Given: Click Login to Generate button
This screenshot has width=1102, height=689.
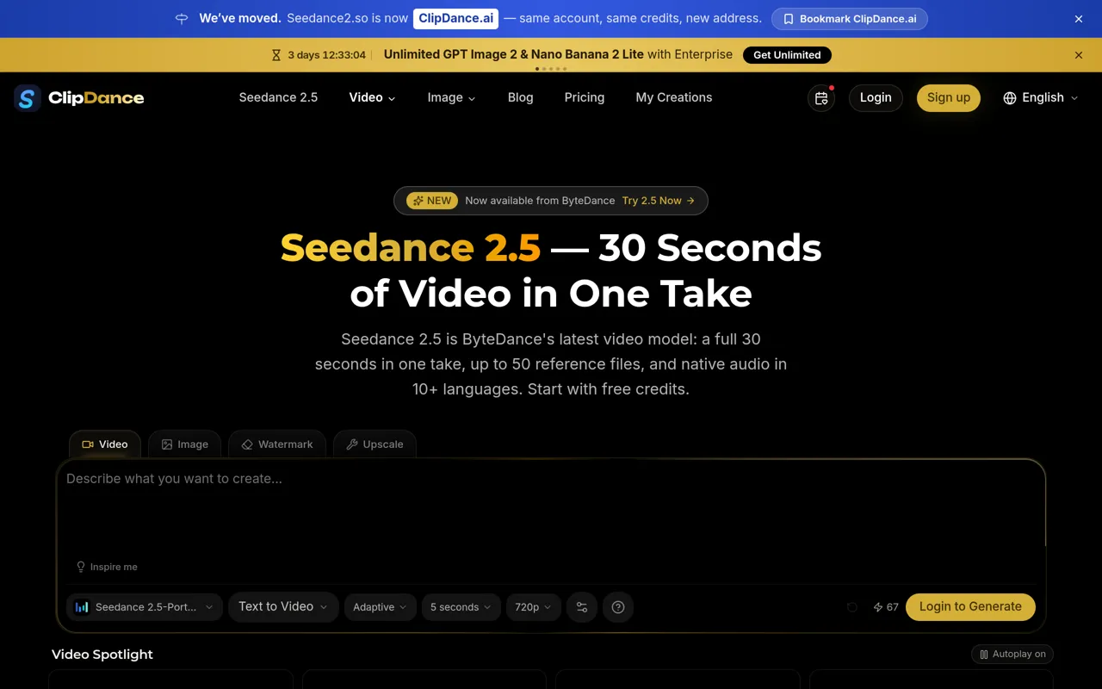Looking at the screenshot, I should (970, 607).
